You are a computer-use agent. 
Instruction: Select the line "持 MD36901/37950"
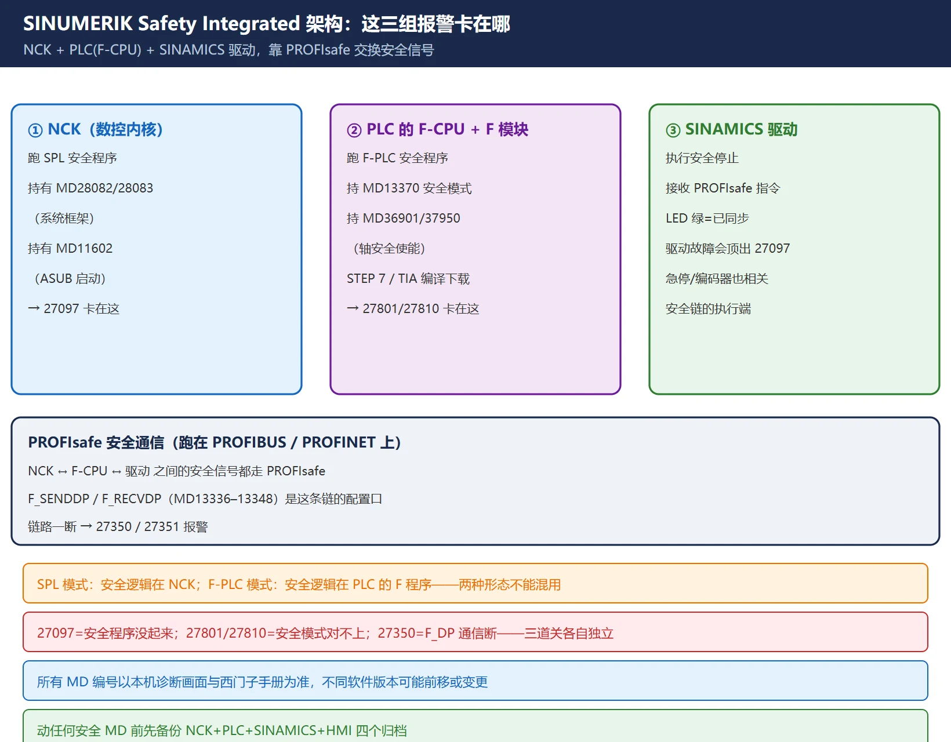tap(404, 219)
